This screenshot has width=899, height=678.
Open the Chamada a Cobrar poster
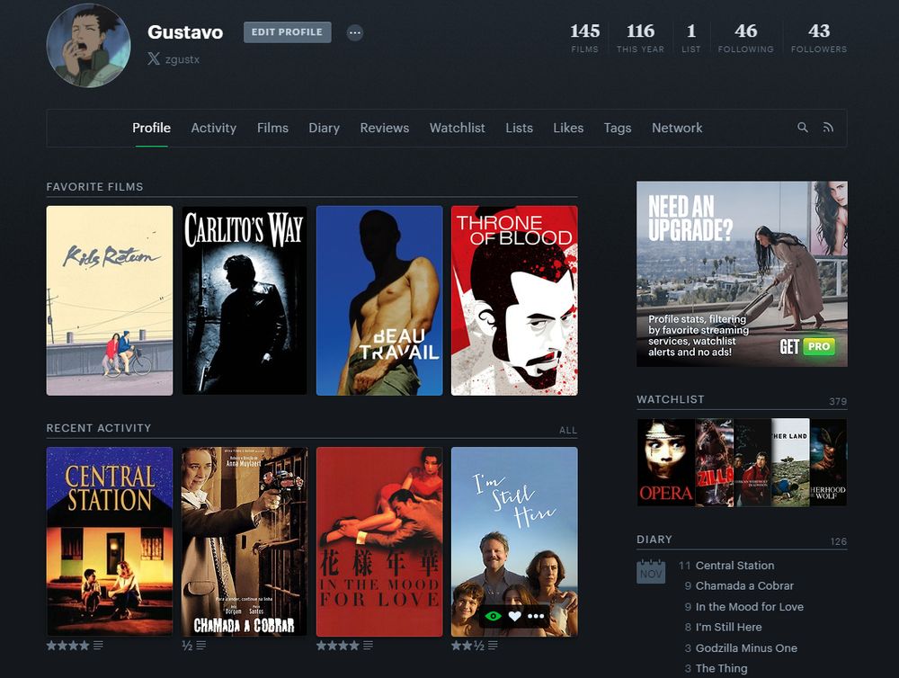pos(245,541)
